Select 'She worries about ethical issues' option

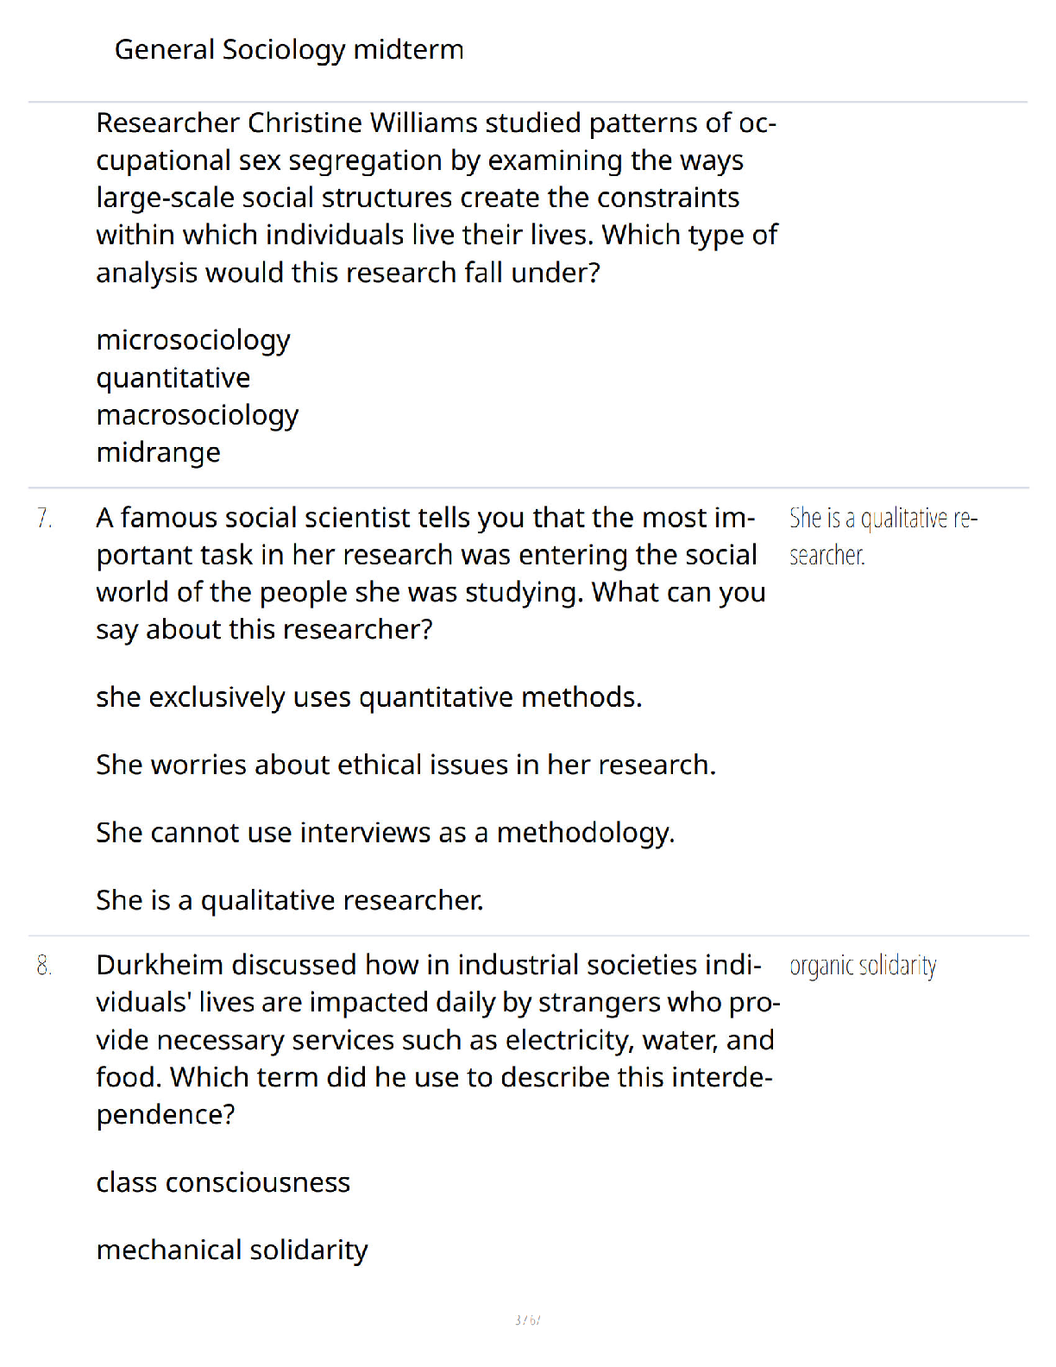click(x=406, y=765)
